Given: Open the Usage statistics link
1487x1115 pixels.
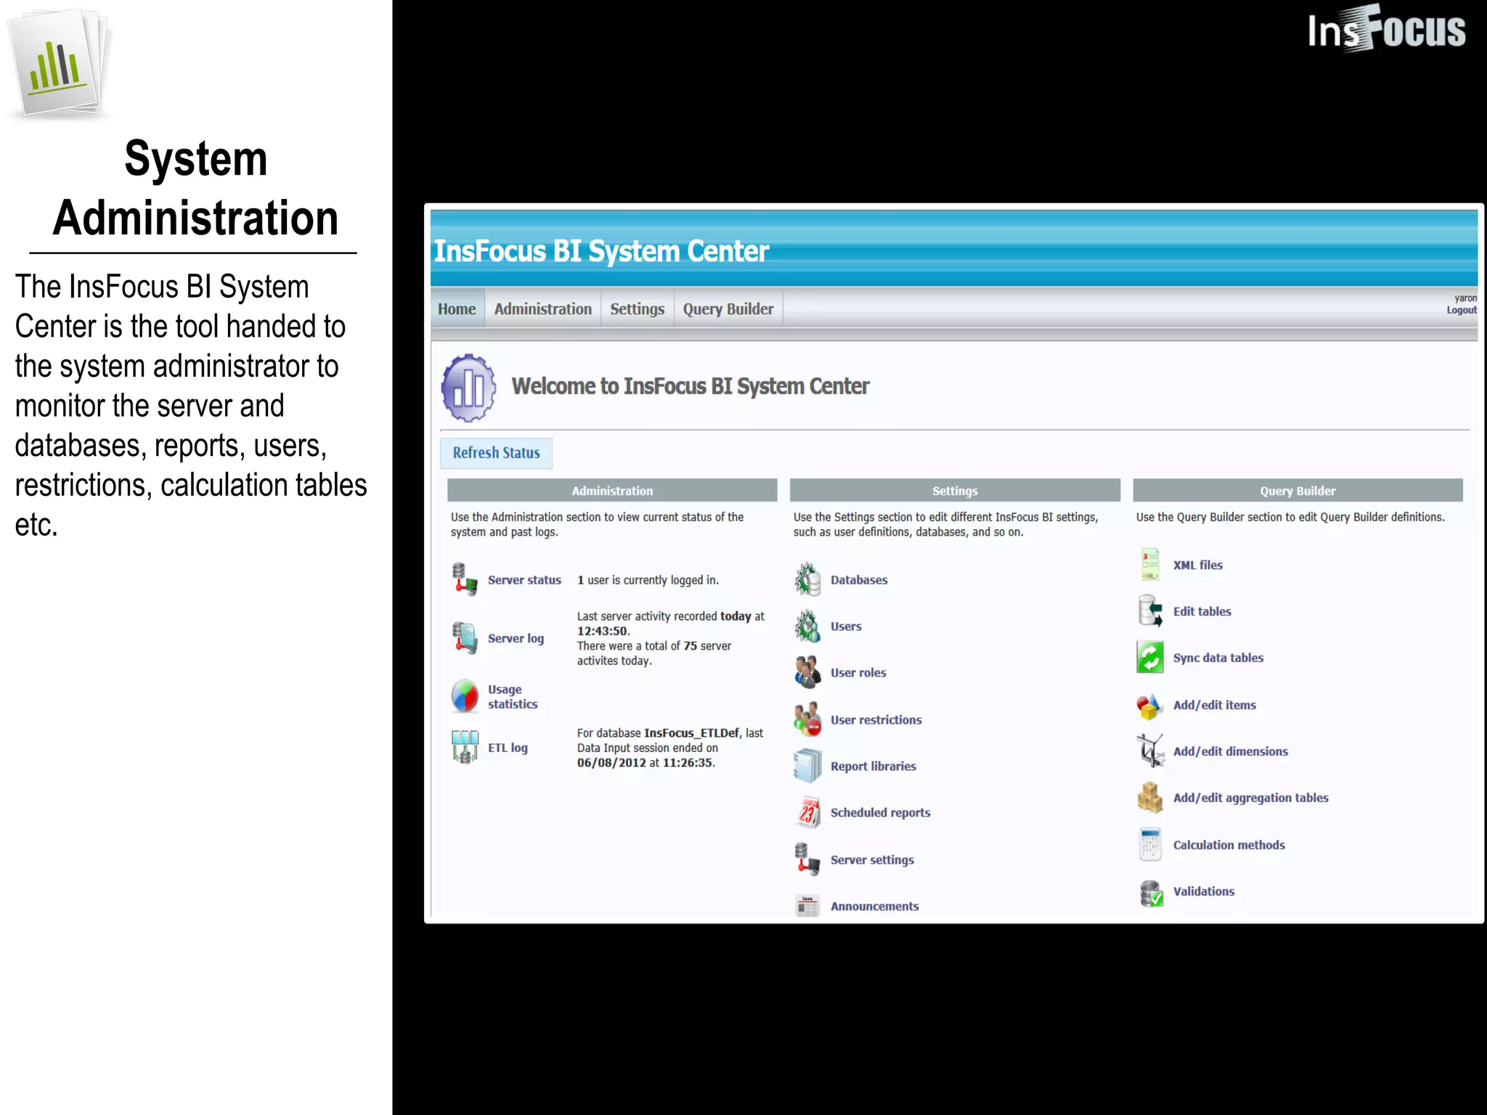Looking at the screenshot, I should [x=513, y=696].
